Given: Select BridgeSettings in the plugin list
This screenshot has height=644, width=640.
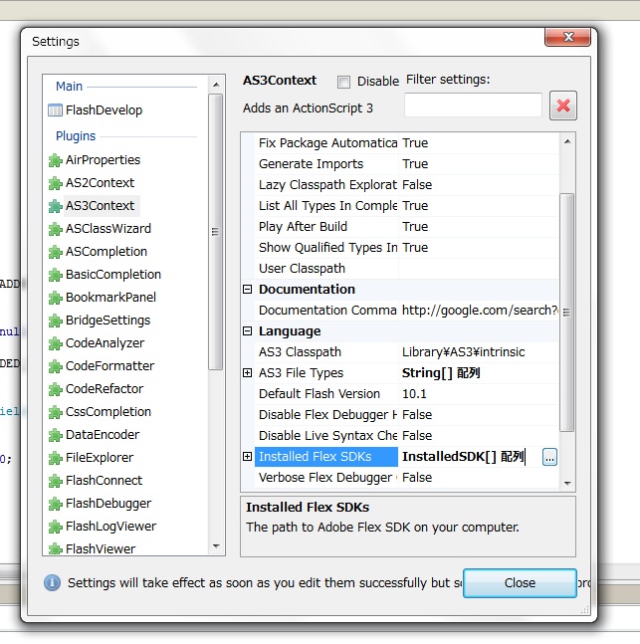Looking at the screenshot, I should (107, 321).
